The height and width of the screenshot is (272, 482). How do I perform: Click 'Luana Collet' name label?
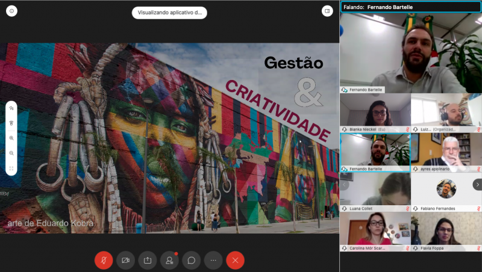tap(361, 209)
